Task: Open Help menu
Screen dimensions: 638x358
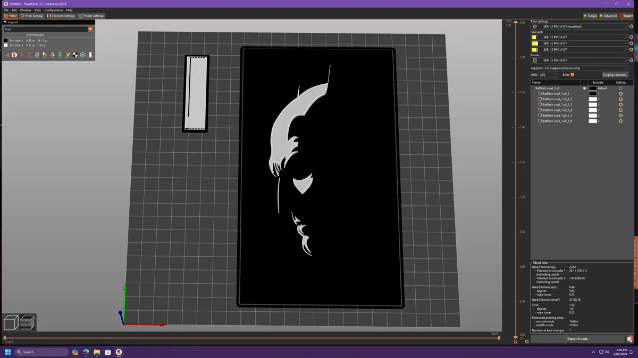Action: pos(69,10)
